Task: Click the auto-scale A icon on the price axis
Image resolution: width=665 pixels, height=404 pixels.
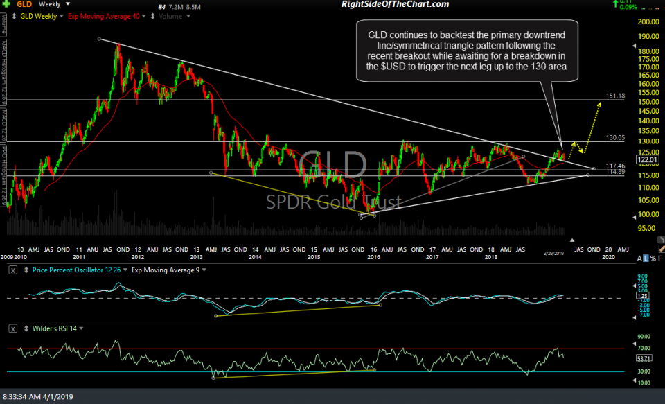Action: (638, 258)
